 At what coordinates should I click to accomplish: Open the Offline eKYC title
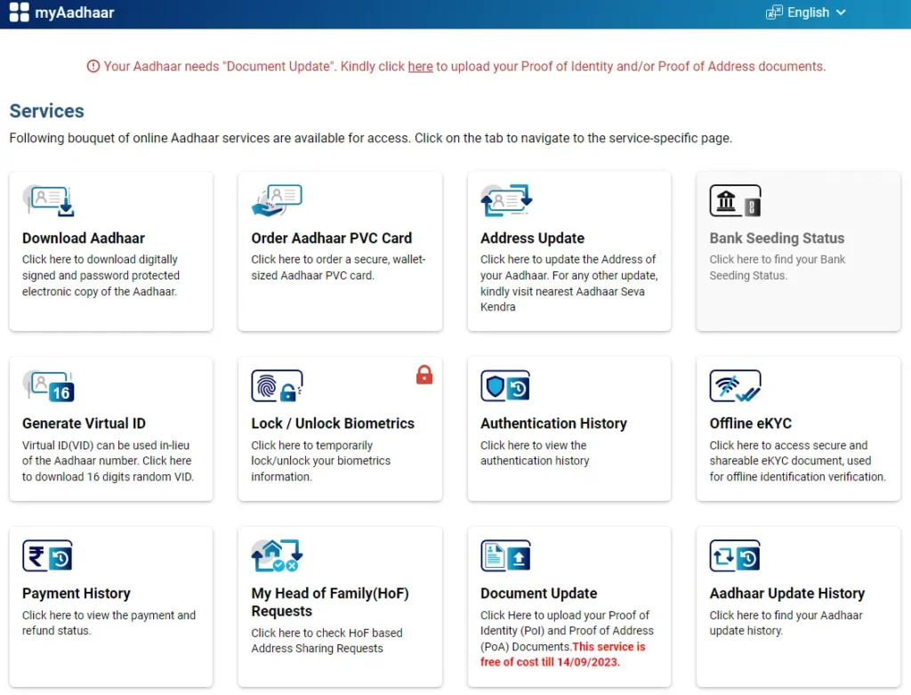(x=750, y=424)
